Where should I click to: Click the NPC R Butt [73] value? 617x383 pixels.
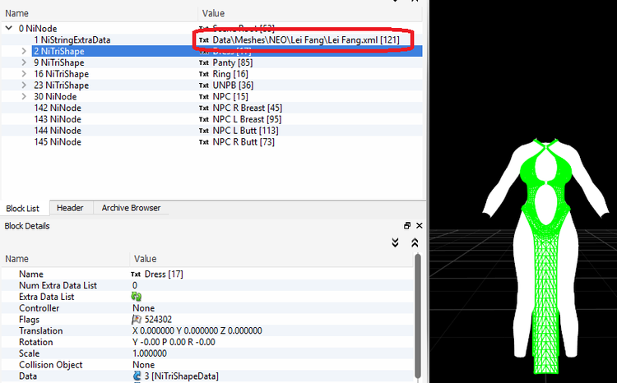[x=244, y=142]
